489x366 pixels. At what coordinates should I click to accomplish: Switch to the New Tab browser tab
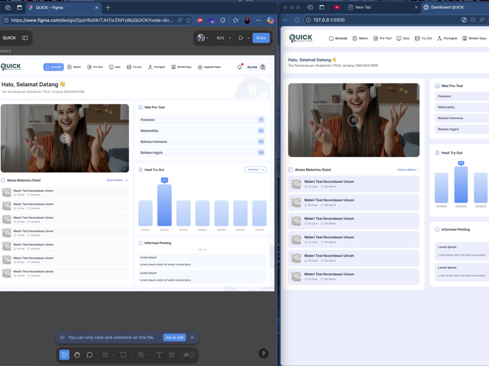pyautogui.click(x=382, y=7)
